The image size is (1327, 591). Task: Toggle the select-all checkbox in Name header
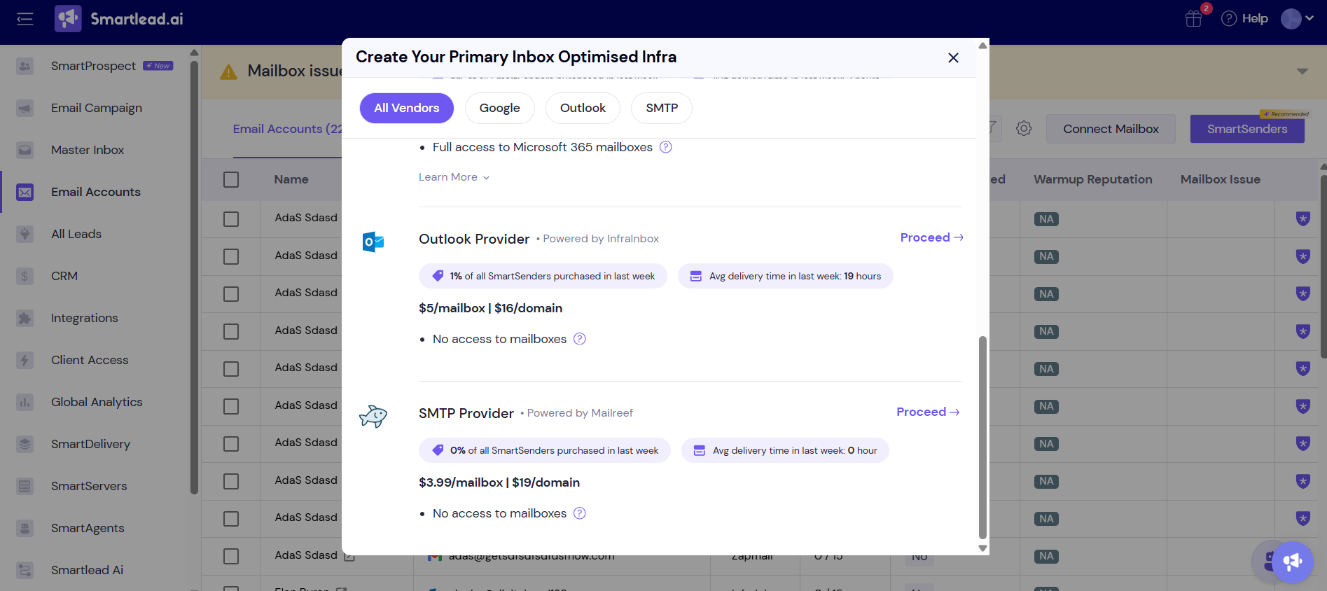point(231,180)
